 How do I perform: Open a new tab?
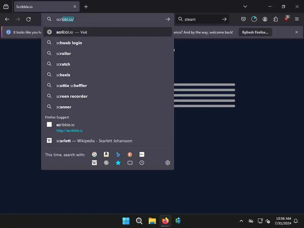tap(86, 7)
